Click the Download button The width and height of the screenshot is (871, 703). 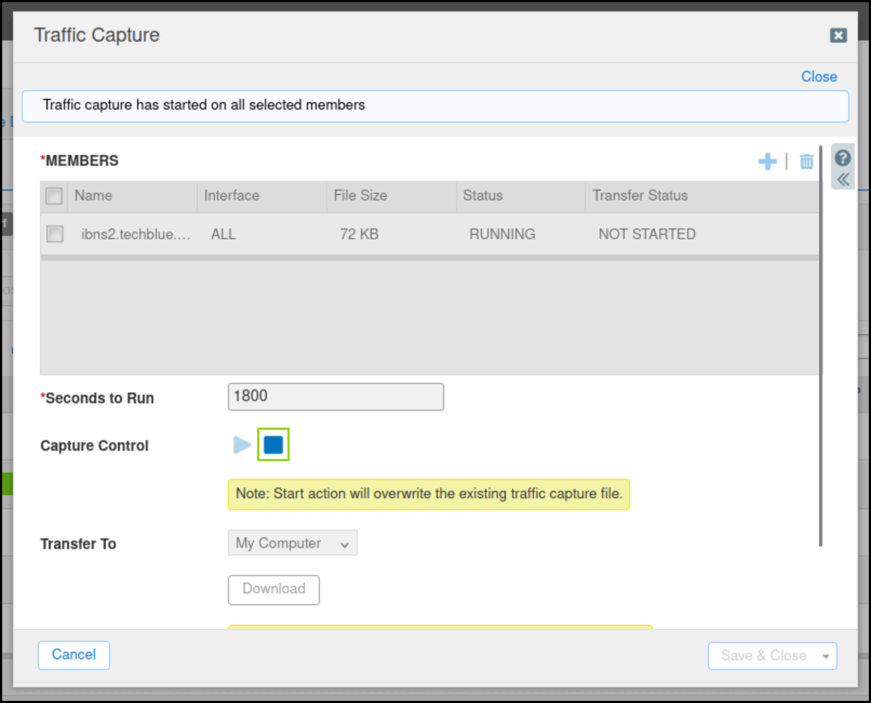point(273,589)
